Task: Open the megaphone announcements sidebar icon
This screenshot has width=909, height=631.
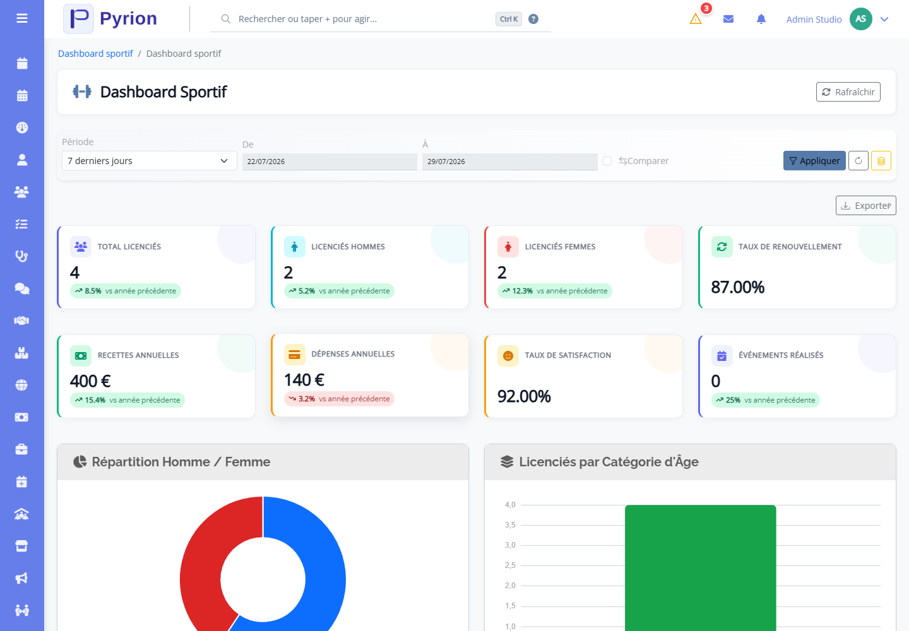Action: click(22, 579)
